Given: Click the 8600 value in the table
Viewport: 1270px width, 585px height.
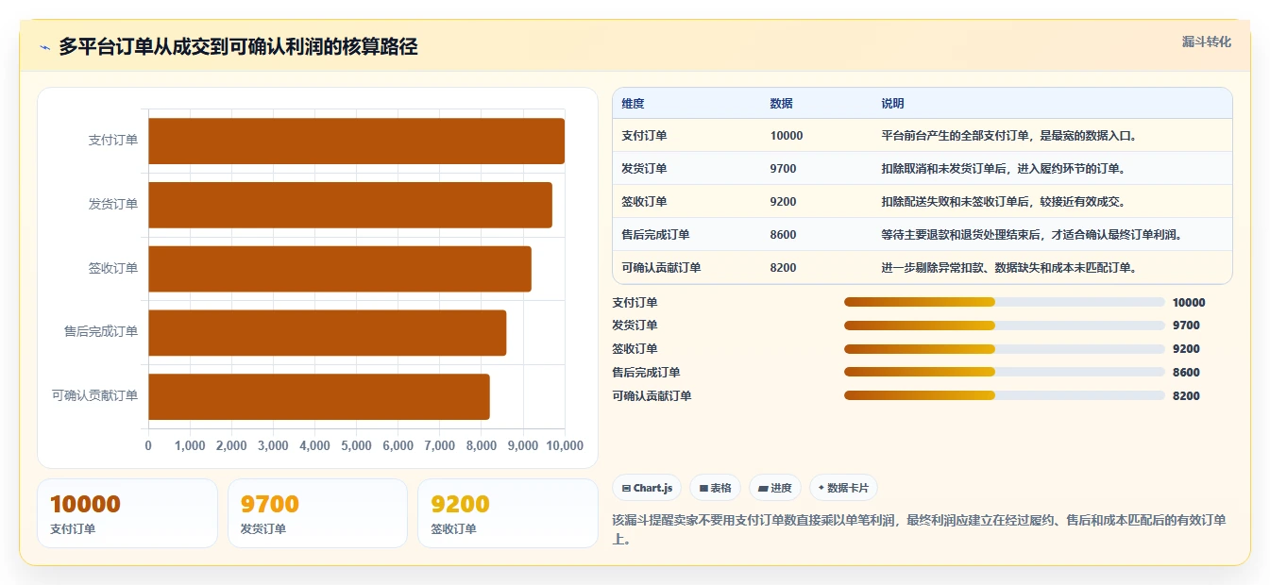Looking at the screenshot, I should pyautogui.click(x=783, y=234).
